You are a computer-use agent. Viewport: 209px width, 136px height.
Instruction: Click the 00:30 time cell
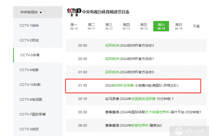(x=83, y=59)
